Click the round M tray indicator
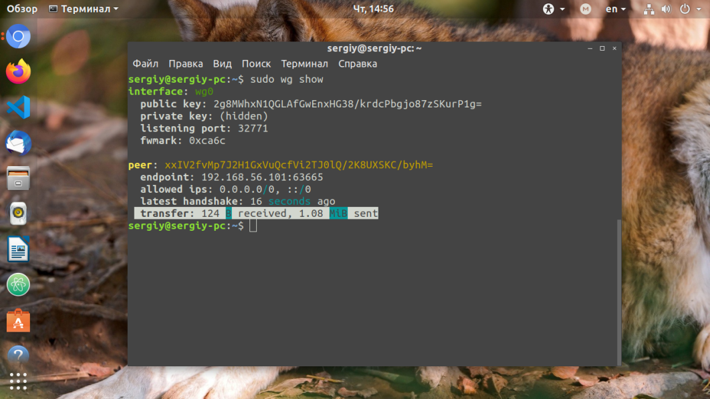Image resolution: width=710 pixels, height=399 pixels. [x=586, y=9]
